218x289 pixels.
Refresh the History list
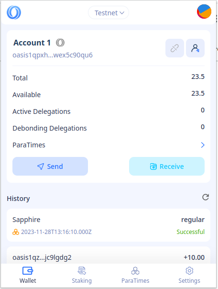tap(206, 197)
